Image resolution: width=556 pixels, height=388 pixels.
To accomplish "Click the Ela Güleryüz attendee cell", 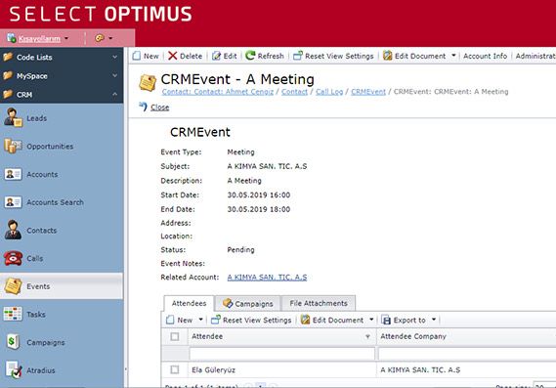I will pos(213,369).
